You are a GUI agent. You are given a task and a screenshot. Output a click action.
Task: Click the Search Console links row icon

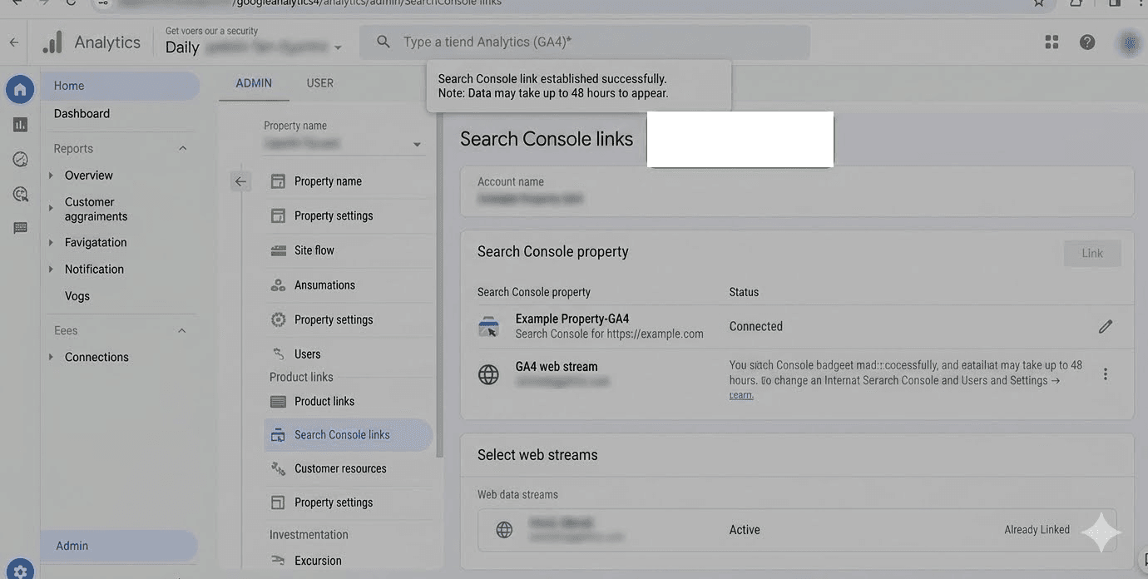(x=279, y=435)
